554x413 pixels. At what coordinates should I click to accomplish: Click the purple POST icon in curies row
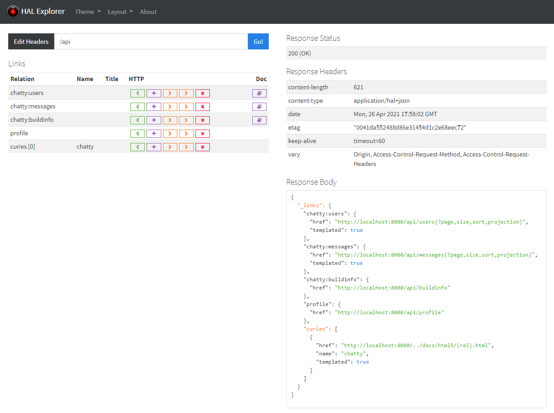click(x=153, y=147)
